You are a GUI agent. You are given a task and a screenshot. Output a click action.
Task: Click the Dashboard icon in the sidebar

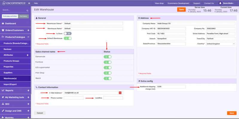click(x=3, y=24)
